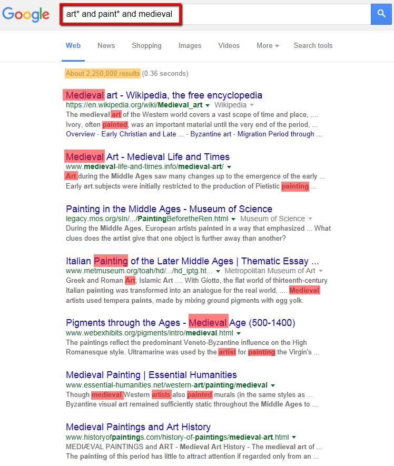This screenshot has height=466, width=394.
Task: Click the legacy.mos.org URL text
Action: coord(147,219)
